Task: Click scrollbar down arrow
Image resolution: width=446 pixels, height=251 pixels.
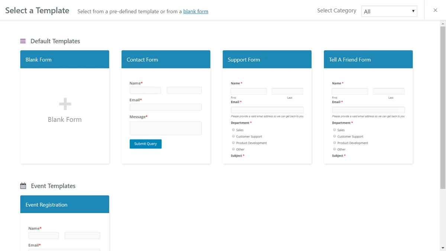Action: pyautogui.click(x=442, y=248)
